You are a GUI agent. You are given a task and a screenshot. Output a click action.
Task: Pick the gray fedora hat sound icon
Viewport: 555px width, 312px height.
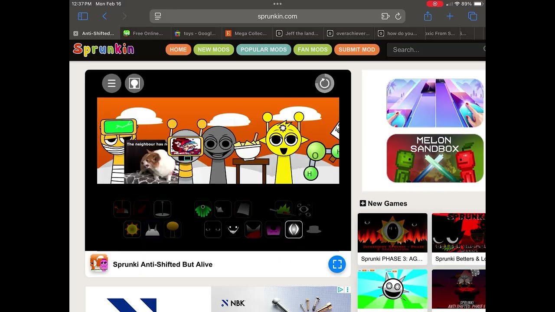tap(314, 229)
